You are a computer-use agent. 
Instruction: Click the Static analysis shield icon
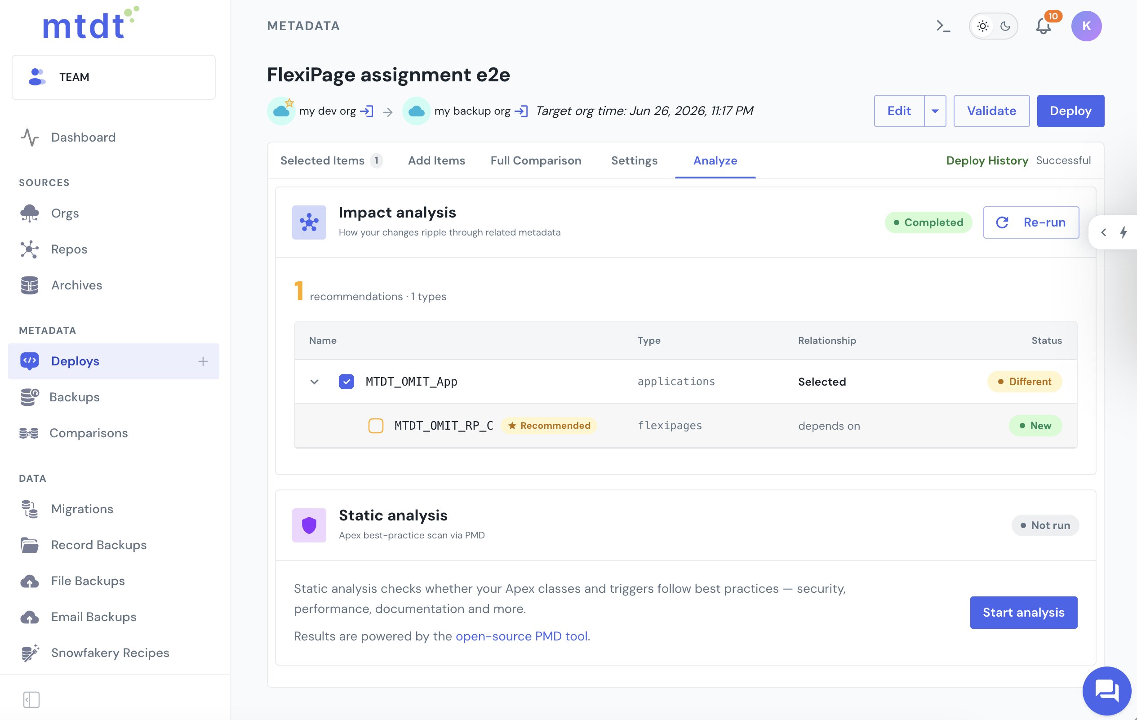pos(309,525)
